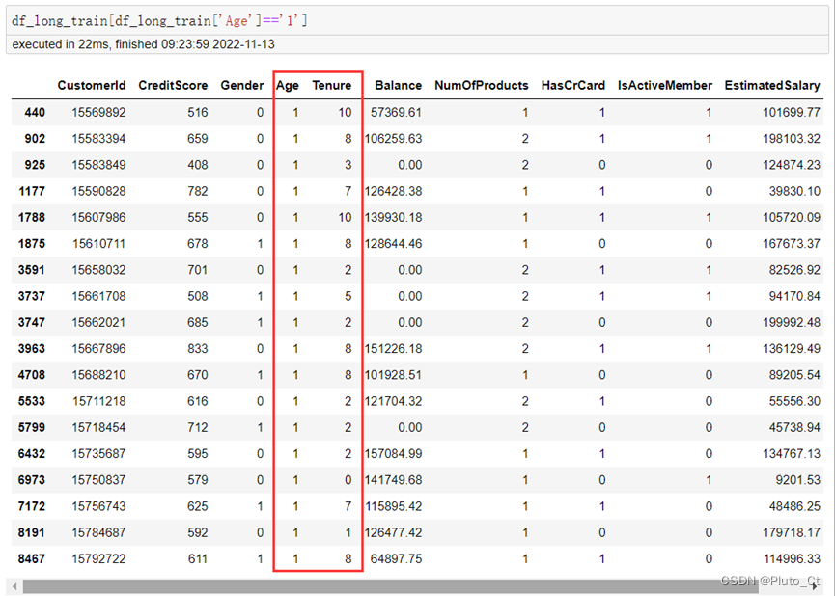
Task: Click EstimatedSalary value 9201.53
Action: tap(797, 480)
